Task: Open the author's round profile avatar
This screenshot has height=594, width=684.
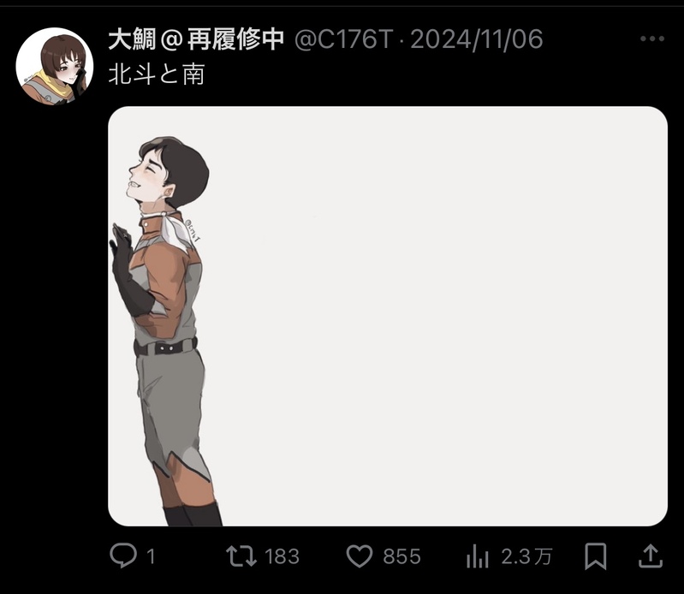Action: tap(55, 66)
